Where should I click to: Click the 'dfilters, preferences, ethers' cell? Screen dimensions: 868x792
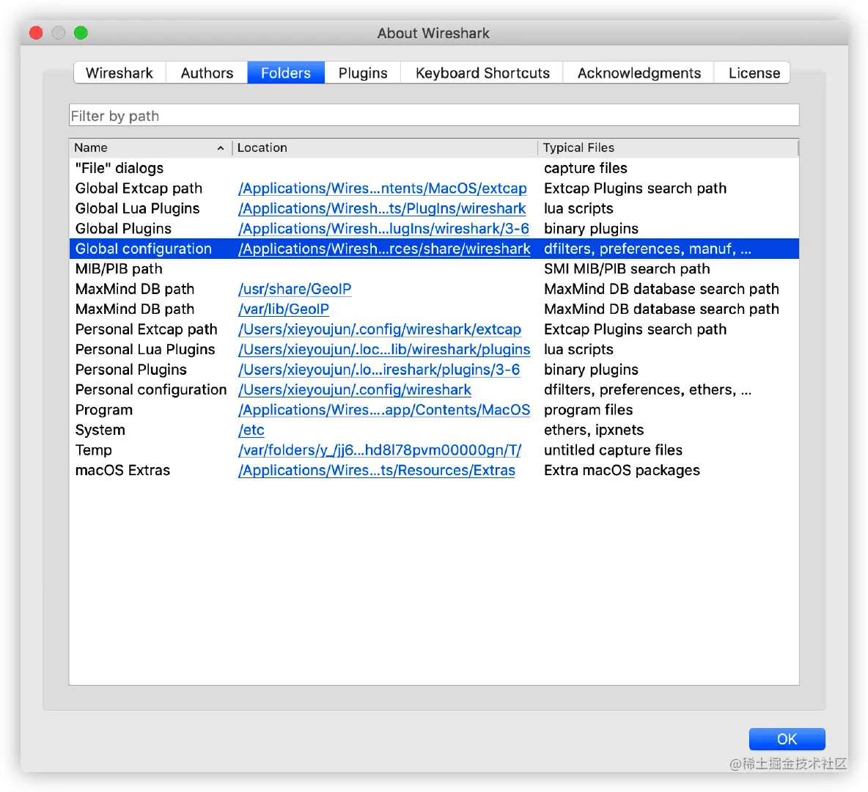point(647,390)
